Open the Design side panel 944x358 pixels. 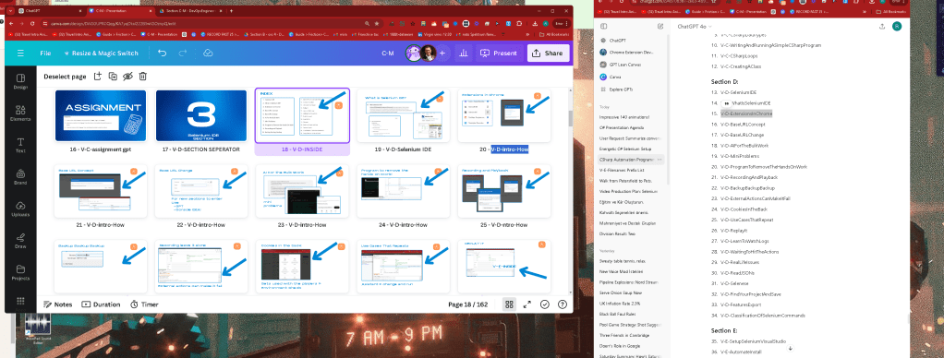point(20,82)
